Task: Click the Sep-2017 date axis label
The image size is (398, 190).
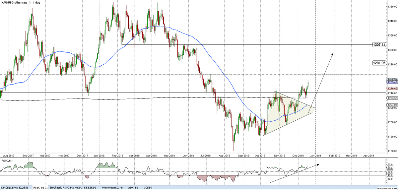Action: [28, 155]
